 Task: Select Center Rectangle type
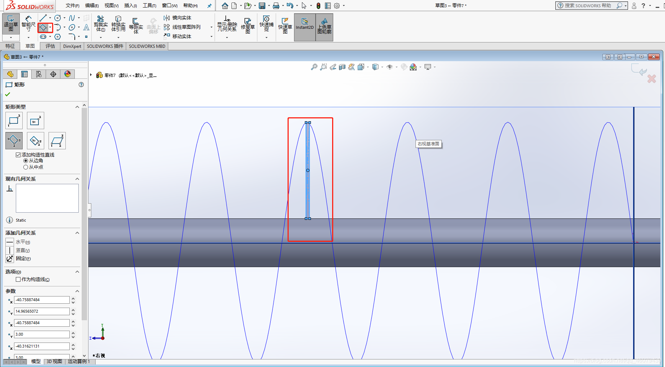[x=36, y=121]
